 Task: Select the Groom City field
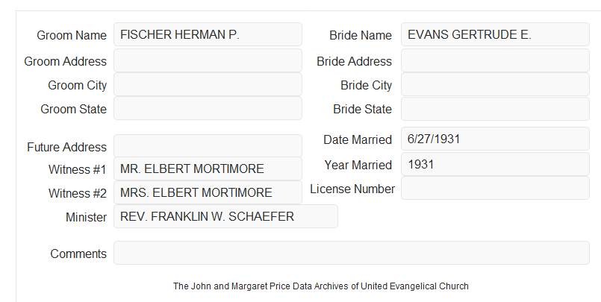pos(208,84)
